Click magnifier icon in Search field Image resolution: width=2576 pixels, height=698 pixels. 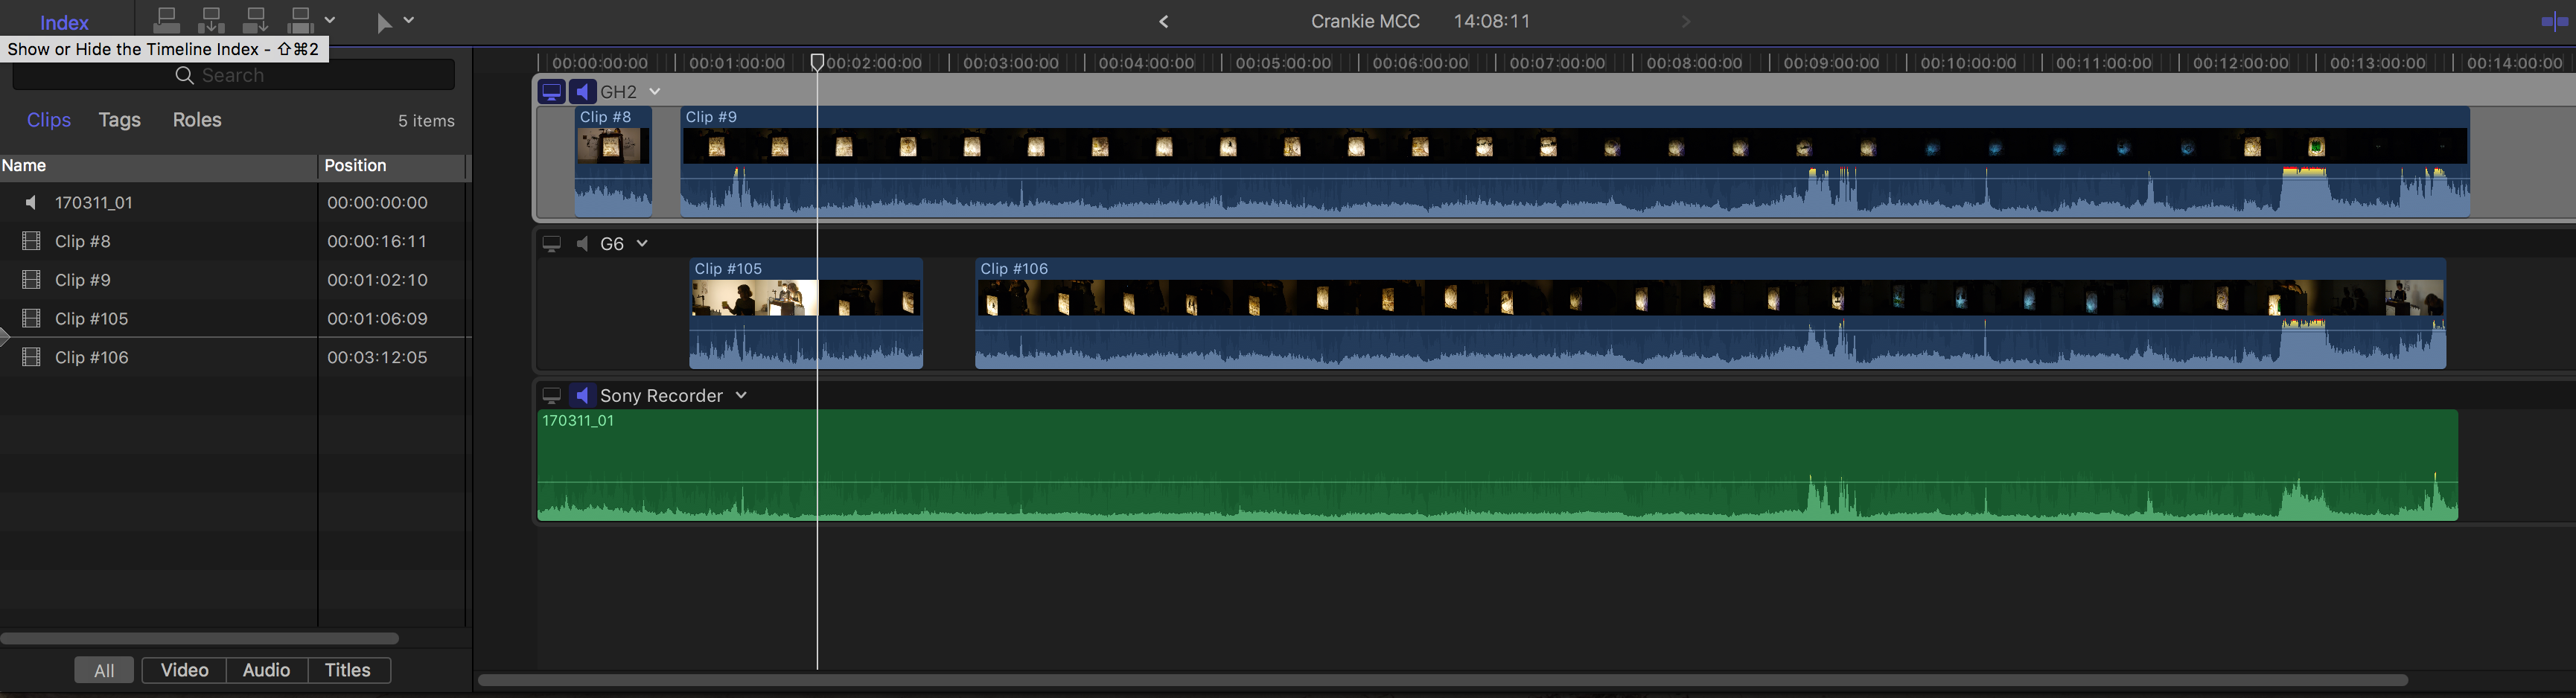coord(184,76)
